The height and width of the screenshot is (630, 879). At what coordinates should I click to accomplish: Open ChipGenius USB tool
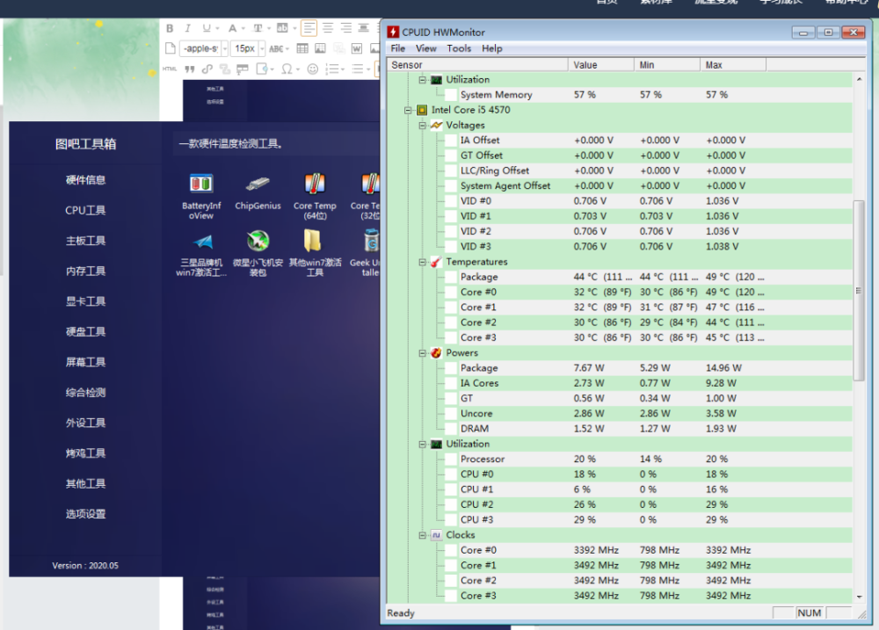click(x=258, y=185)
